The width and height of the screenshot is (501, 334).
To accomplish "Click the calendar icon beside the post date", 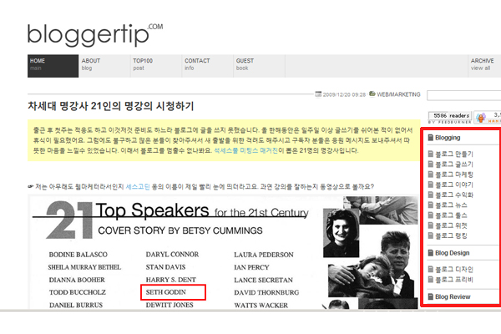I will point(318,94).
